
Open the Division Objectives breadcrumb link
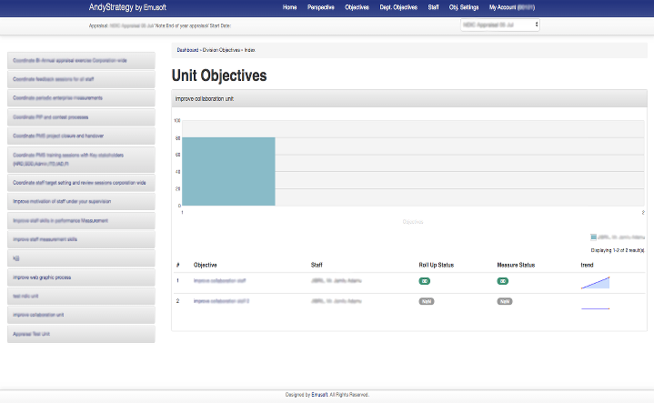221,50
